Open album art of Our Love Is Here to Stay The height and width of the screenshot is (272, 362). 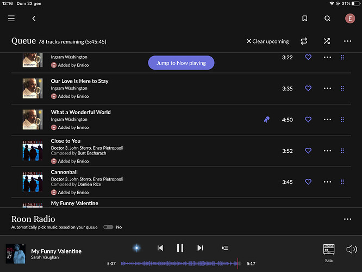click(33, 88)
